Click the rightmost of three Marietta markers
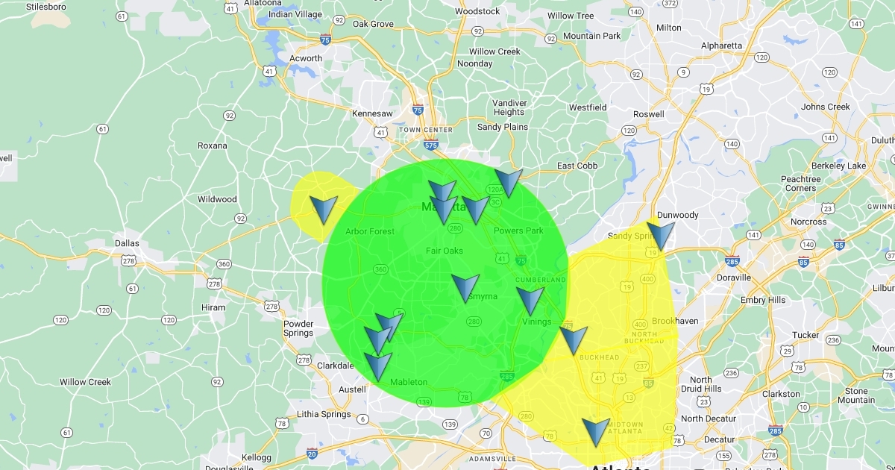Screen dimensions: 895x470 (475, 210)
